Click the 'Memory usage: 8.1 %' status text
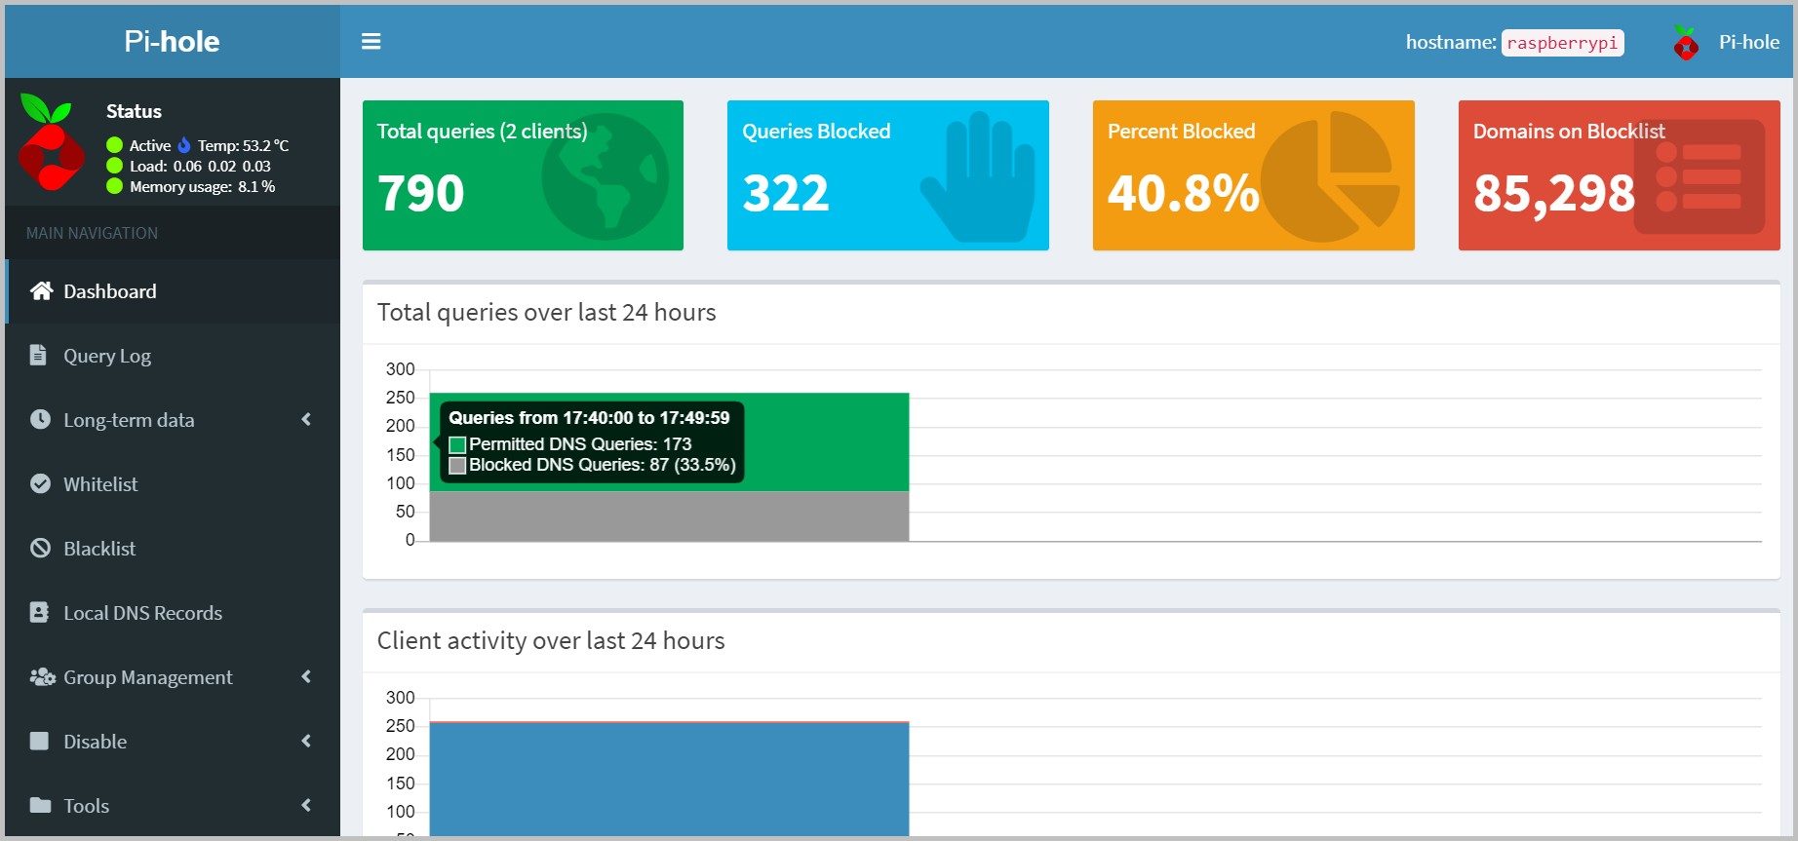The width and height of the screenshot is (1798, 841). (x=202, y=186)
